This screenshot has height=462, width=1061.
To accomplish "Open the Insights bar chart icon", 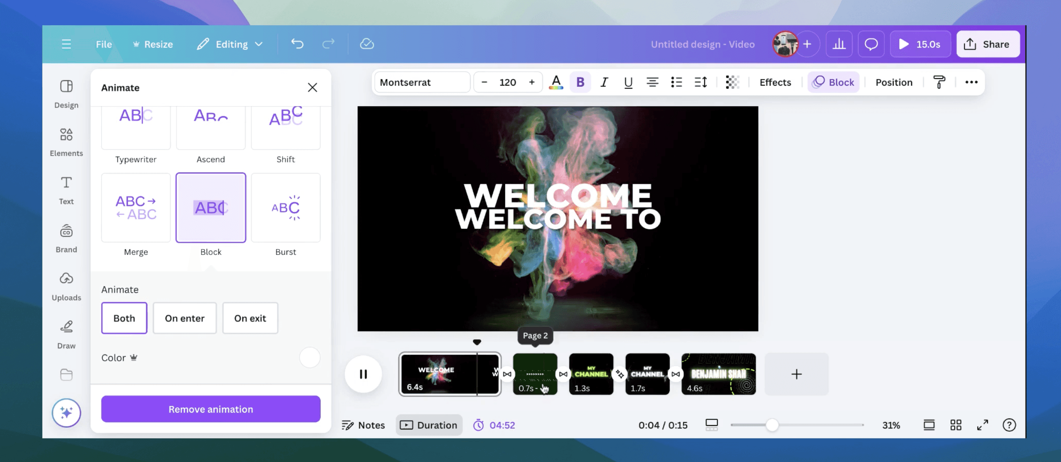I will point(839,44).
